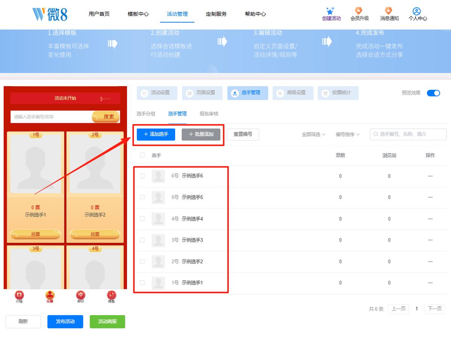The height and width of the screenshot is (337, 451).
Task: Check the box for 示例选手6
Action: tap(142, 176)
